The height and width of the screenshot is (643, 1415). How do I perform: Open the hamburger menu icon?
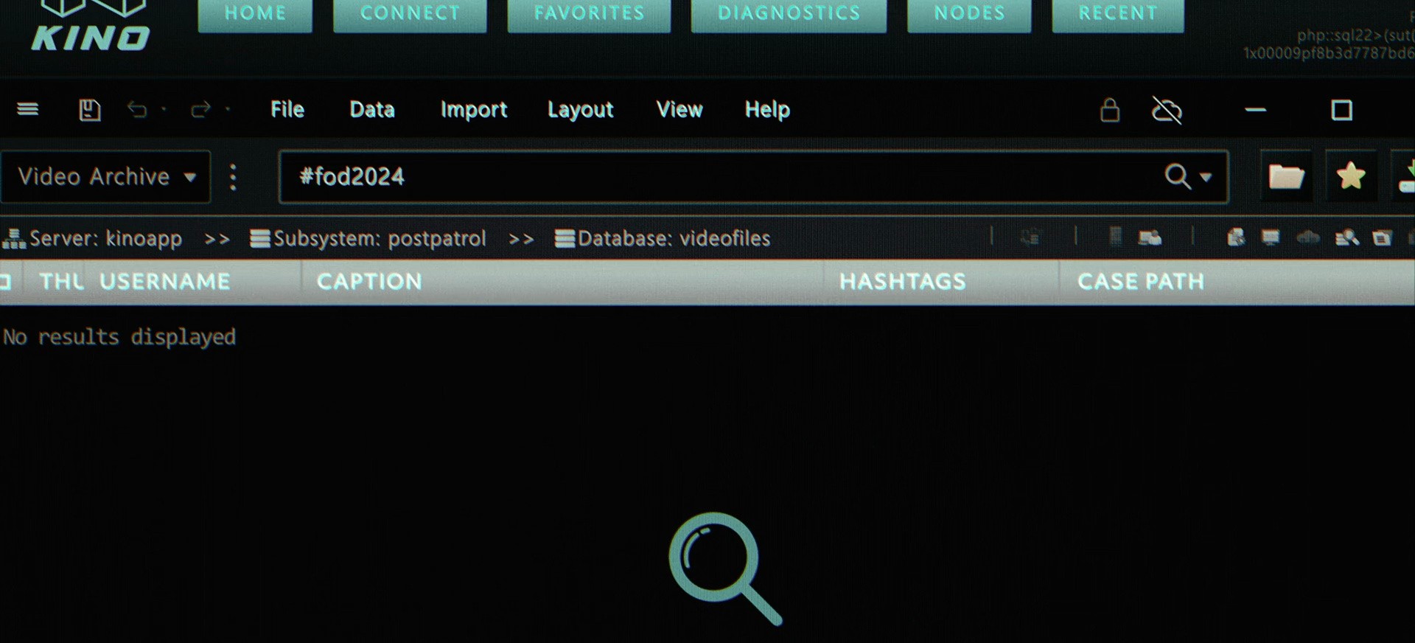click(x=27, y=109)
